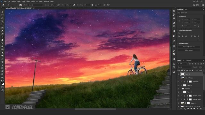Toggle visibility of Layer 5
This screenshot has height=115, width=205.
178,92
